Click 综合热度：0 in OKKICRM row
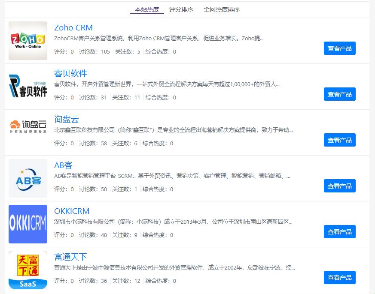 coord(158,235)
